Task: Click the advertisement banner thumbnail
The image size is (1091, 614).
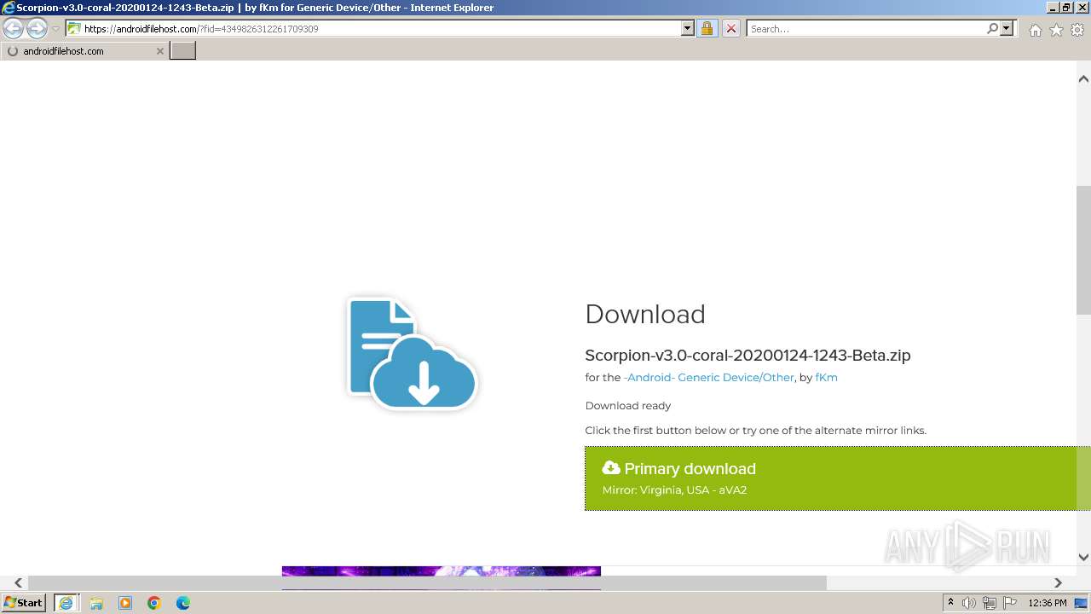Action: click(442, 577)
